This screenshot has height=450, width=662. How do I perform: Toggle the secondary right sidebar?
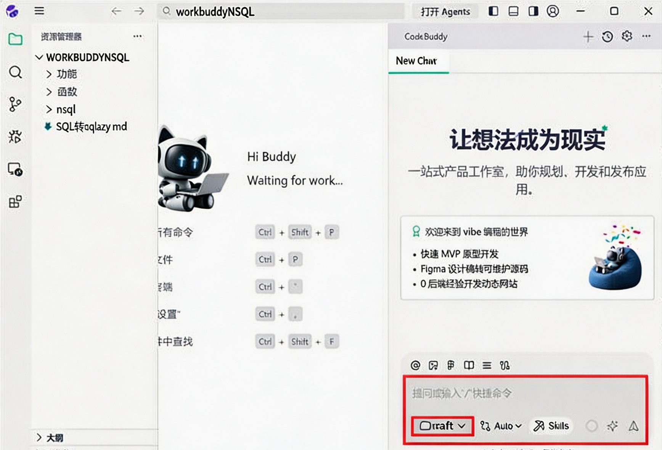[x=533, y=11]
